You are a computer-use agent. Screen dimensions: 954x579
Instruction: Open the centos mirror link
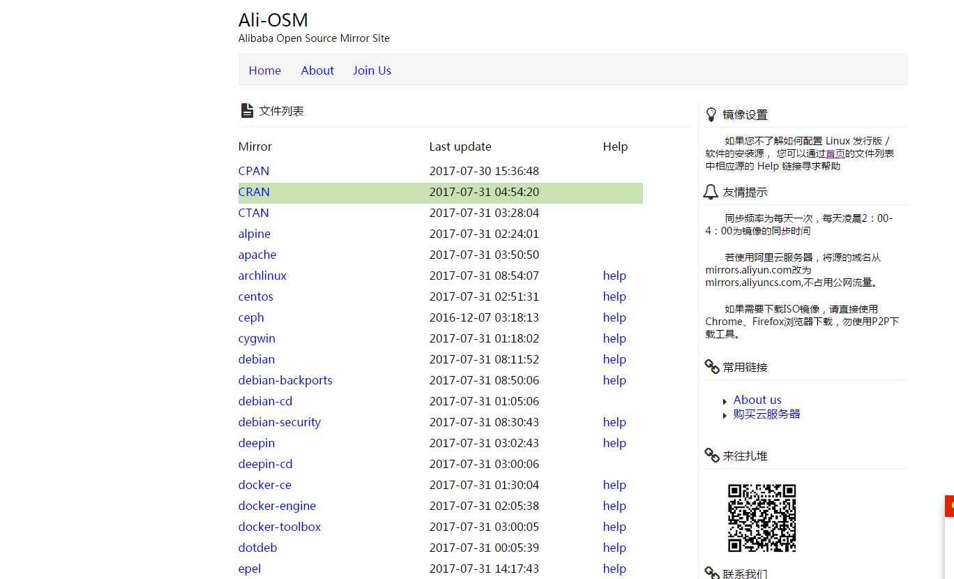pyautogui.click(x=256, y=296)
